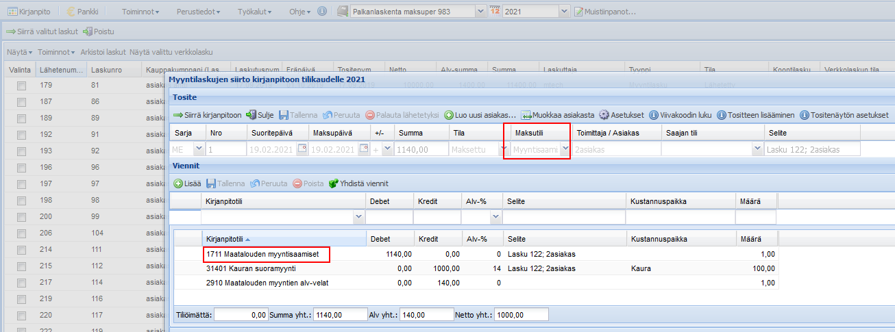
Task: Click Siirrä valitut laskut button
Action: coord(42,31)
